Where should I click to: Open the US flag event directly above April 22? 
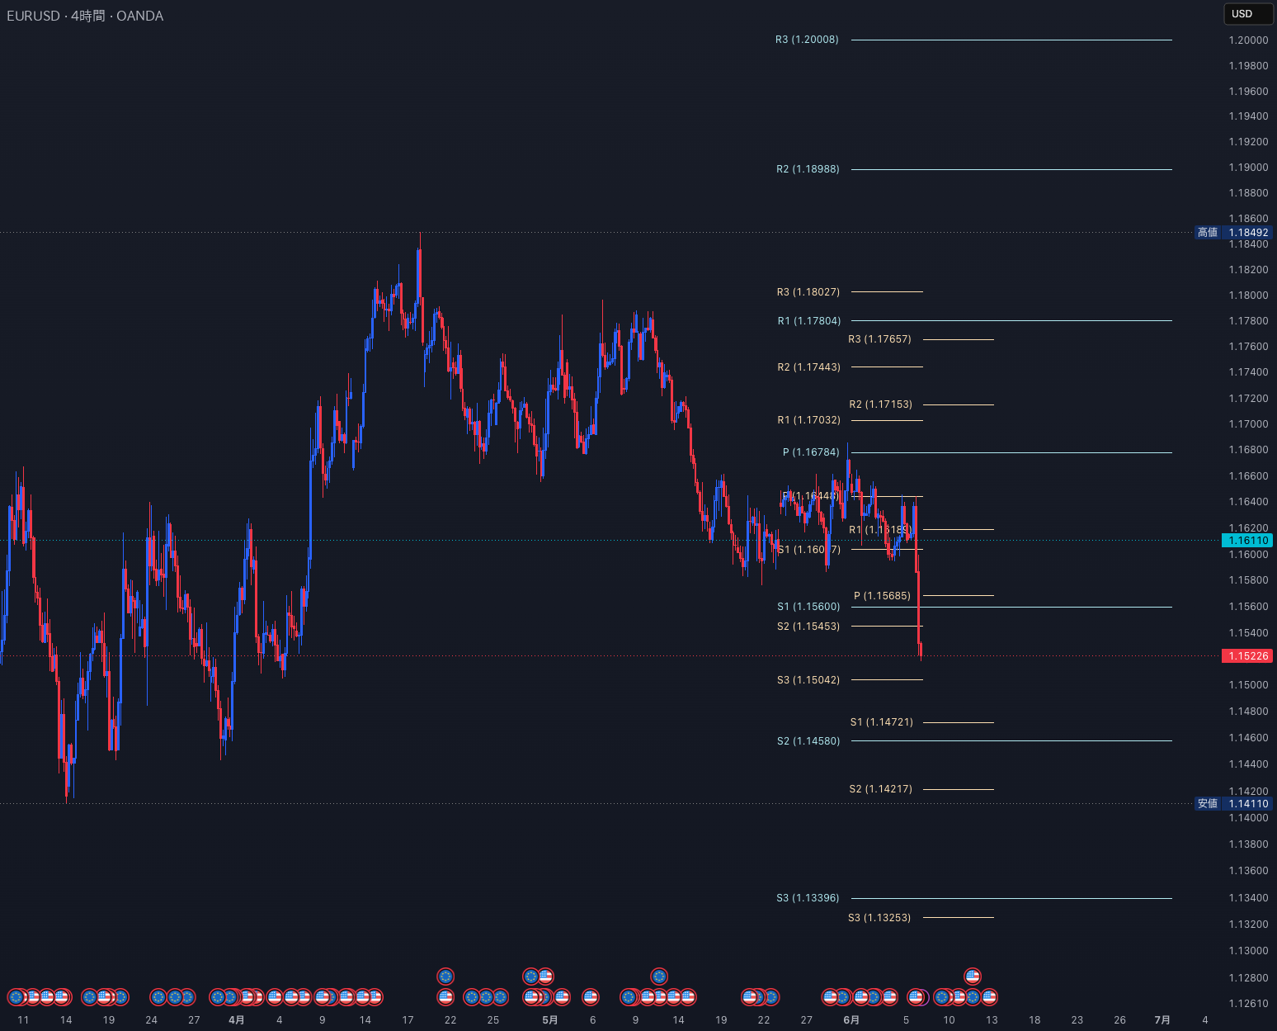pos(445,997)
